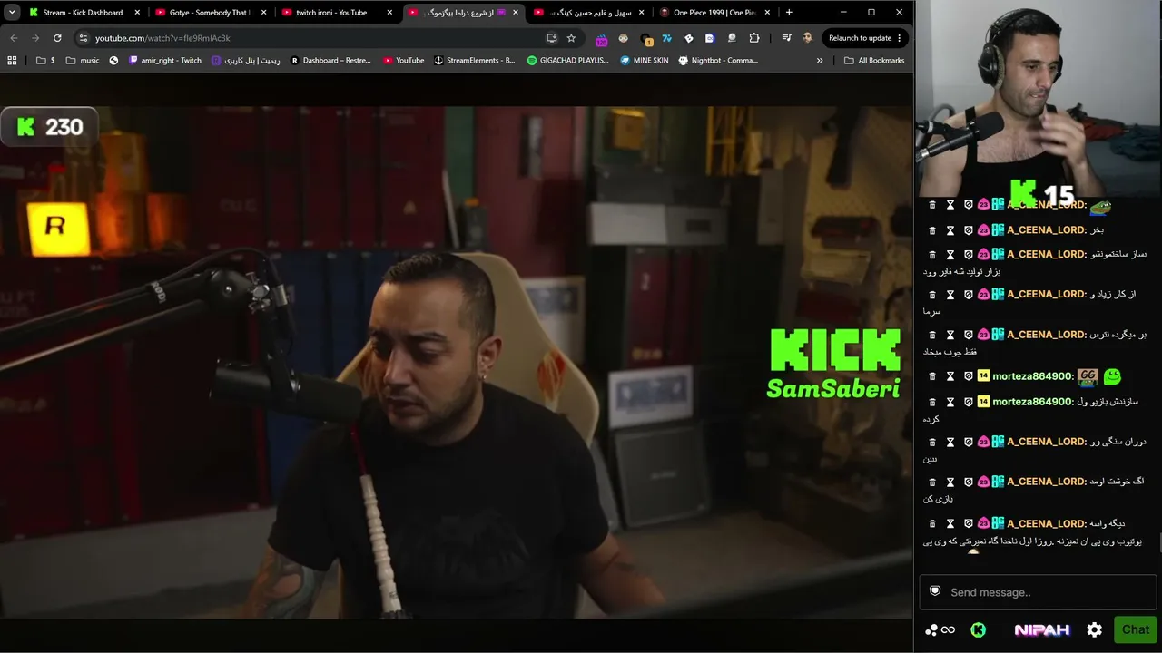Reload the YouTube page
Image resolution: width=1162 pixels, height=653 pixels.
[x=57, y=38]
